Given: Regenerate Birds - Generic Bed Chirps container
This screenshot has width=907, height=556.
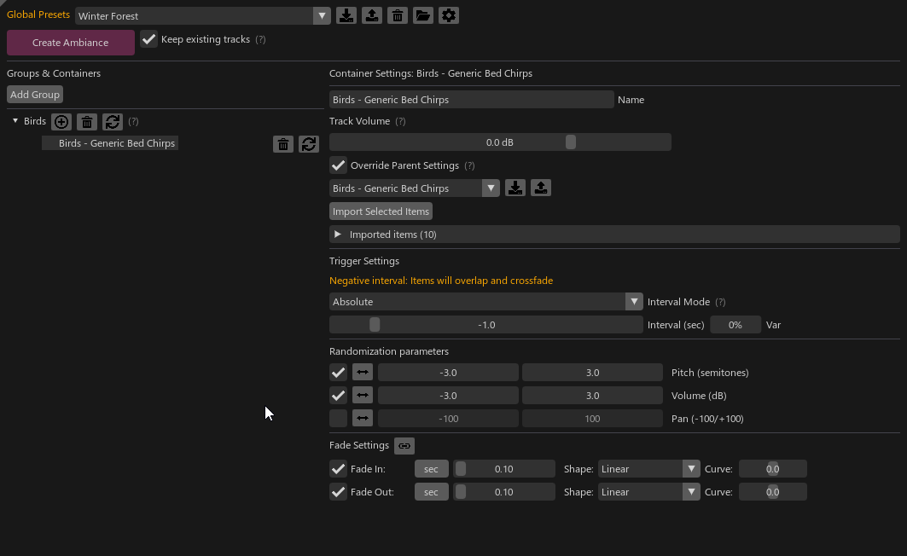Looking at the screenshot, I should click(x=309, y=144).
